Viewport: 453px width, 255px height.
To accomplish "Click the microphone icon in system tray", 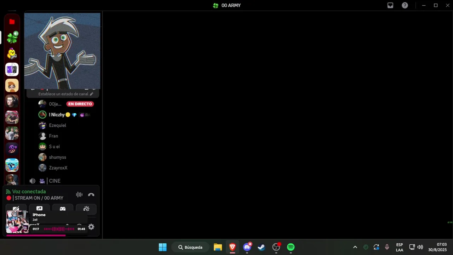I will point(387,247).
